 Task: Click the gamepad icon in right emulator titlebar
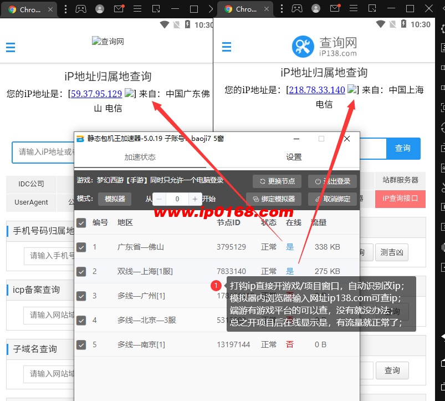tap(297, 9)
